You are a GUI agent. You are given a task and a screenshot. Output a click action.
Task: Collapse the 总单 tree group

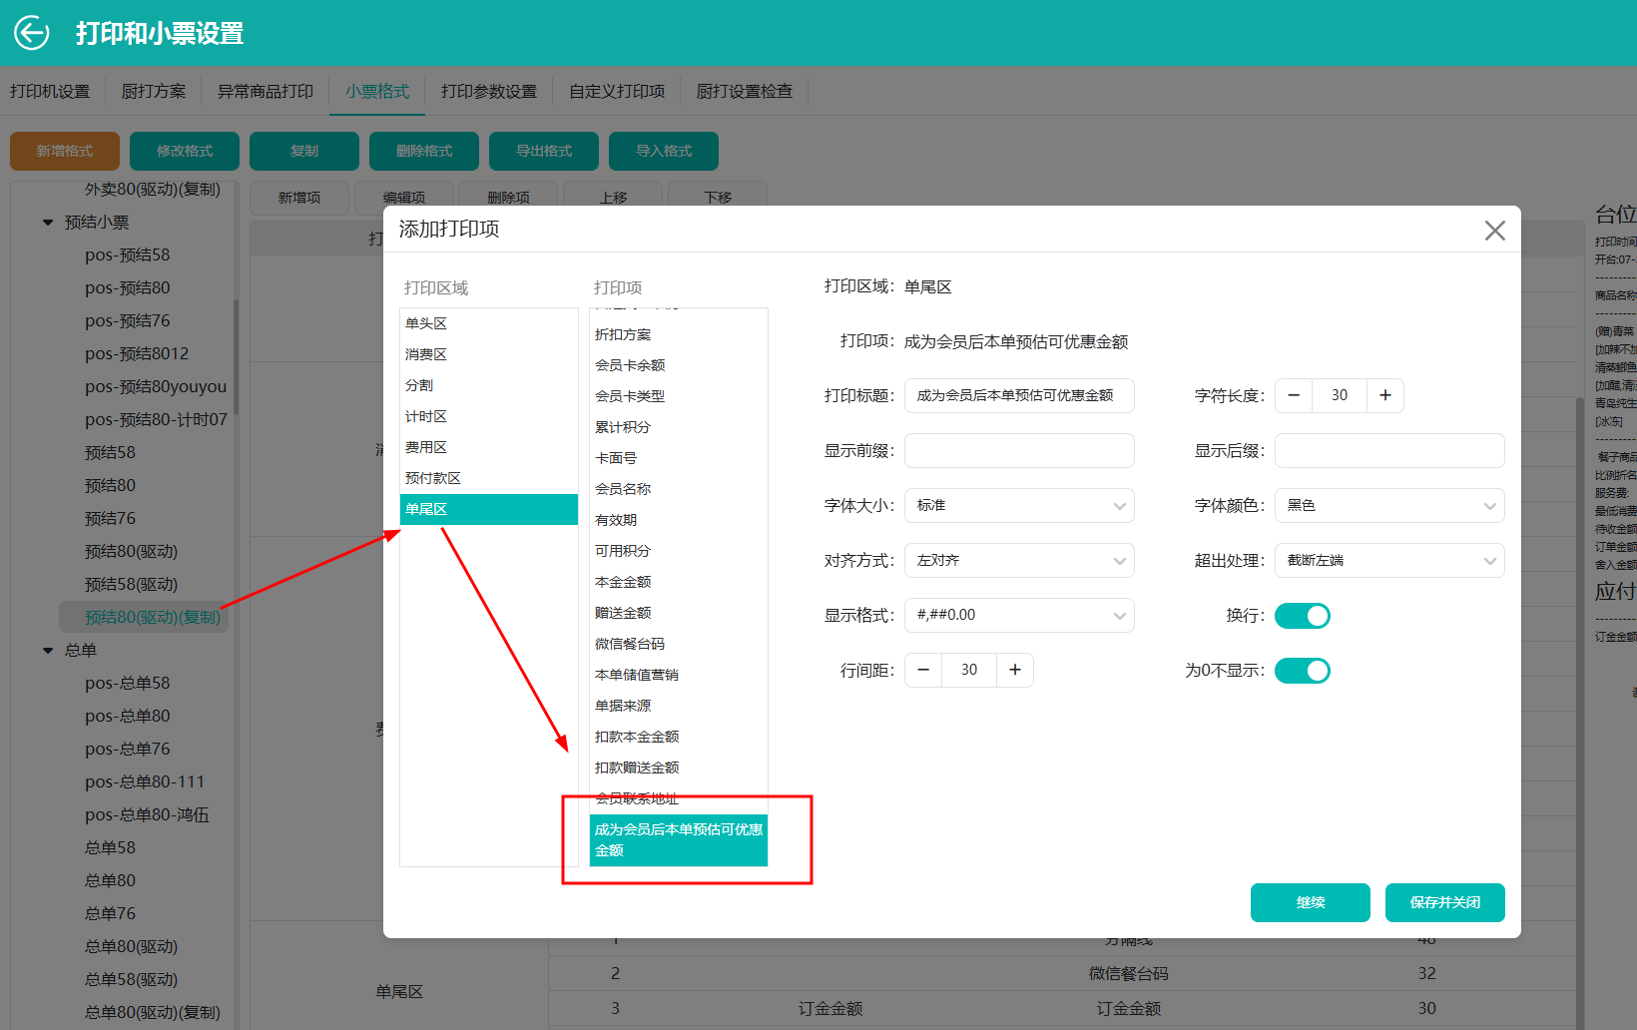click(x=48, y=651)
